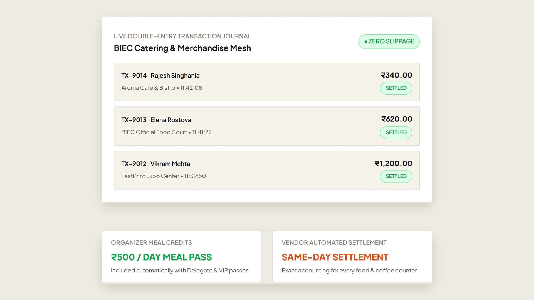This screenshot has height=300, width=534.
Task: Click the Live Double-Entry Transaction Journal label
Action: point(182,36)
